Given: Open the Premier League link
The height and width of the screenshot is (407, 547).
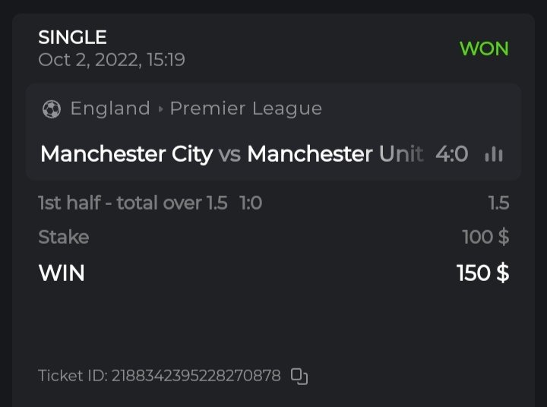Looking at the screenshot, I should 245,109.
